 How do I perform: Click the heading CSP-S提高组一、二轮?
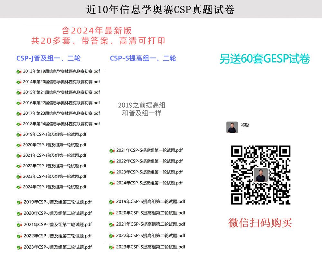click(143, 58)
